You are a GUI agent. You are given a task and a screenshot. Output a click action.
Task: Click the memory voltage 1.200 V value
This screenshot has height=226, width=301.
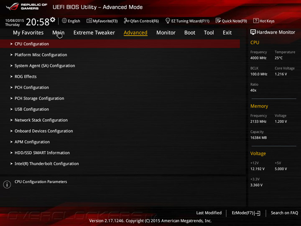pos(281,121)
